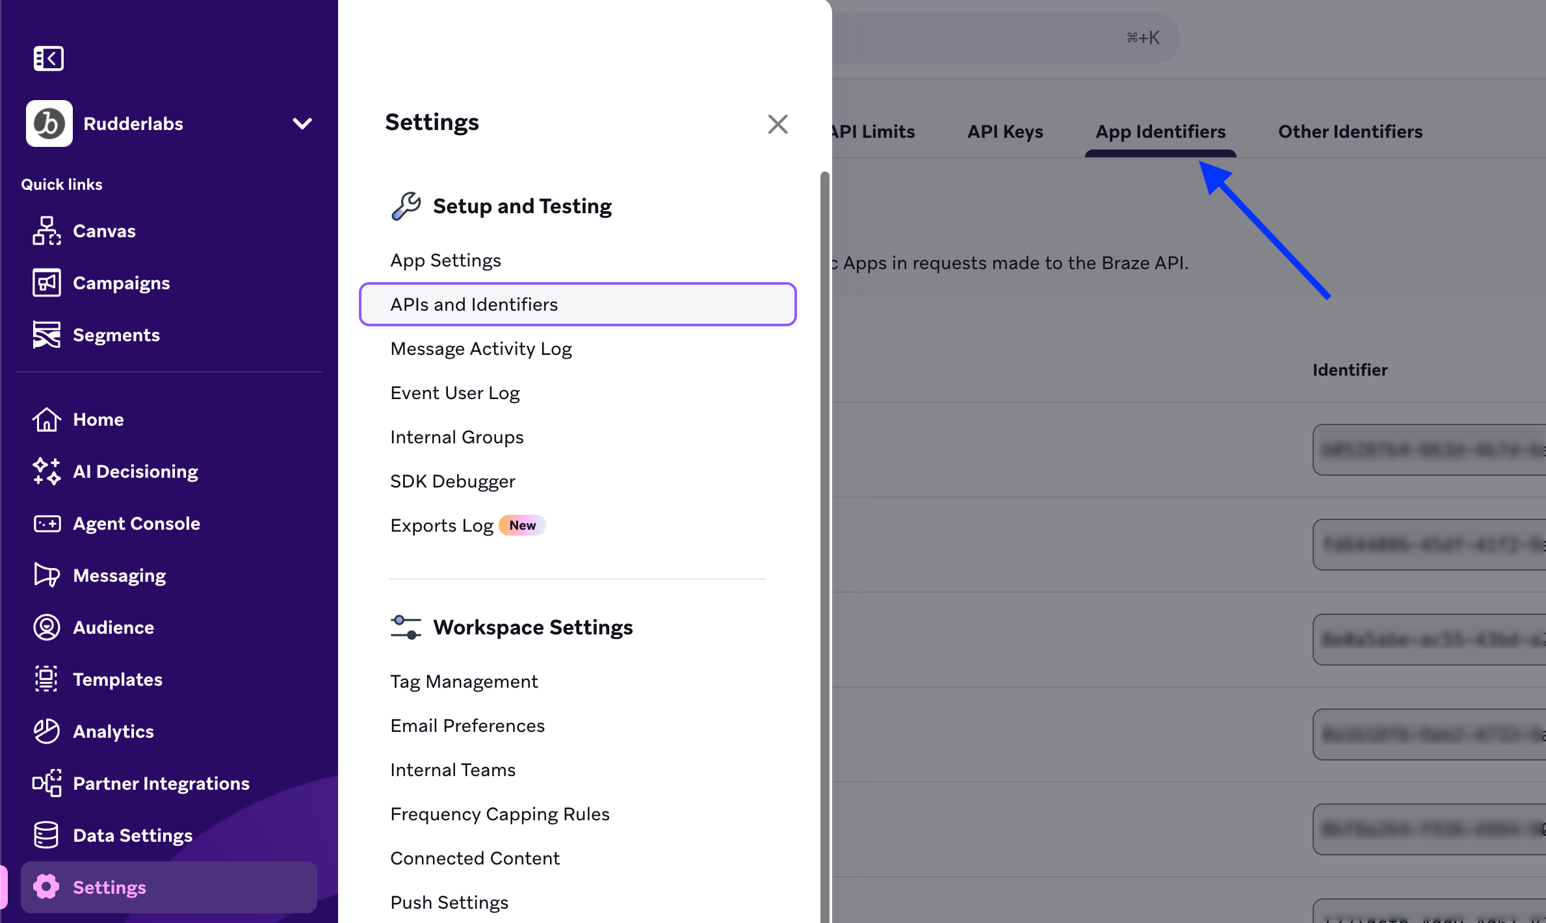Select the Analytics chart icon
The height and width of the screenshot is (923, 1546).
tap(46, 731)
